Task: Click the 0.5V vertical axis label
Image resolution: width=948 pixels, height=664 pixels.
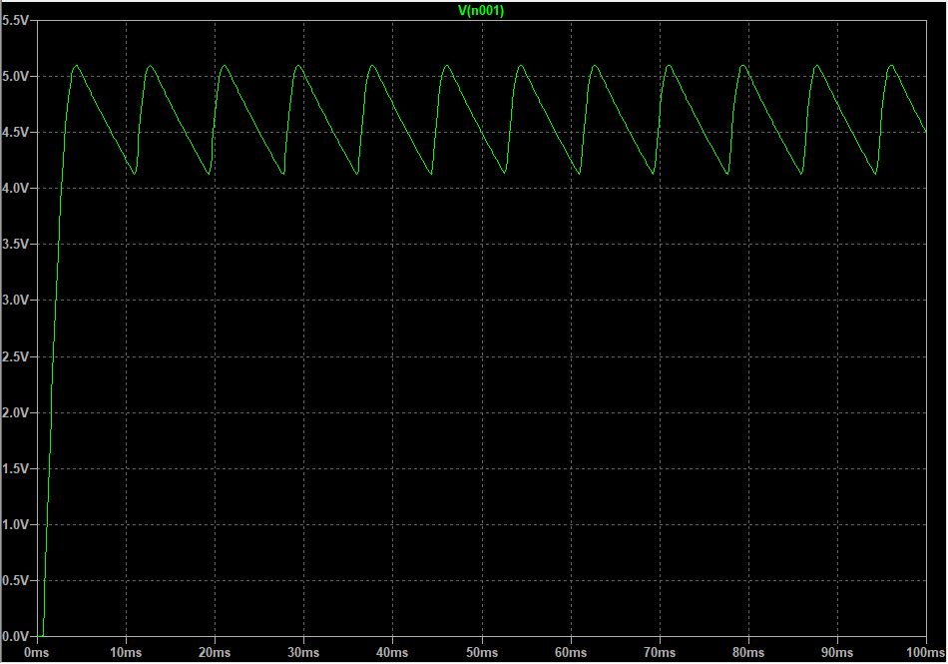Action: [x=15, y=580]
